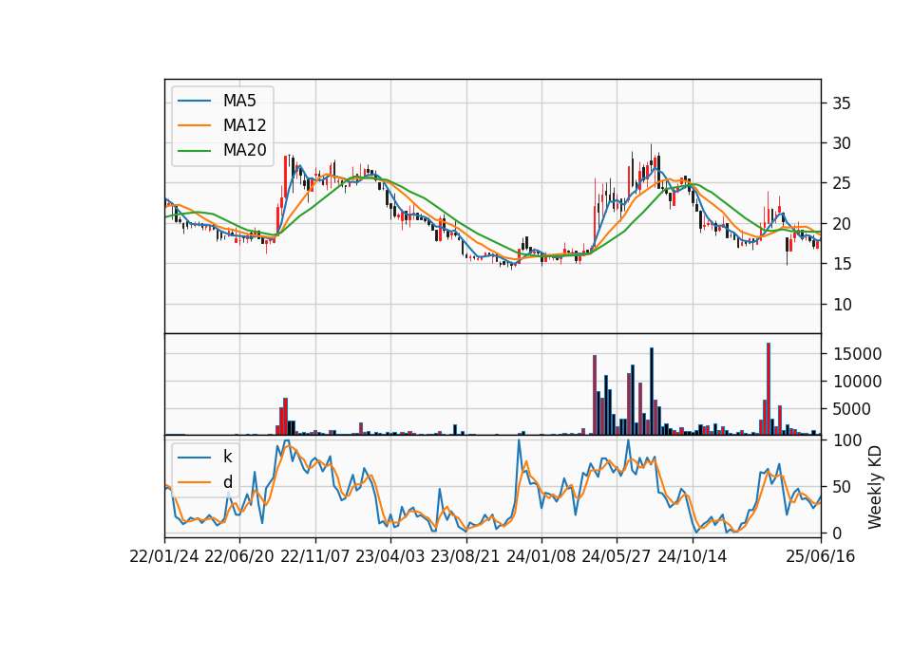Image resolution: width=912 pixels, height=655 pixels.
Task: Click the 22/06/20 date axis label
Action: pos(239,556)
